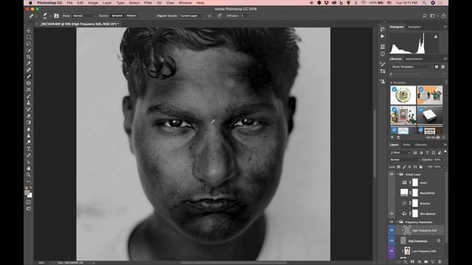Open the Apple menu
This screenshot has height=265, width=472.
(30, 3)
